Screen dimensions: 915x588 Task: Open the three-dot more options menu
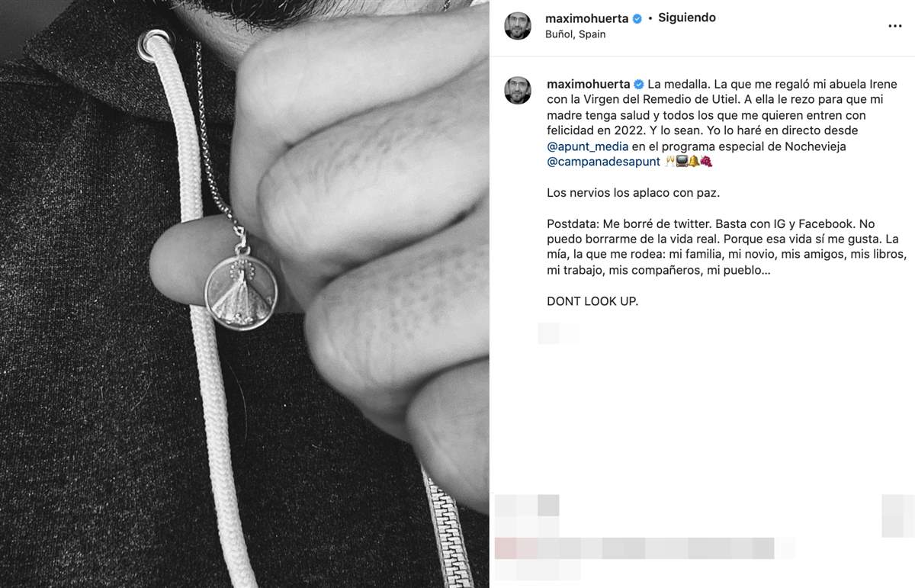pyautogui.click(x=895, y=26)
